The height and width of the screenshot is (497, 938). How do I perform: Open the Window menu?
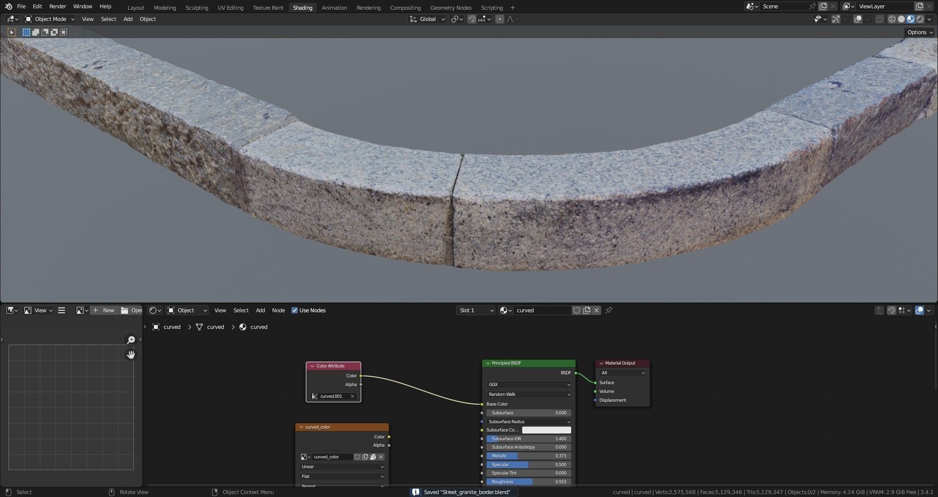(x=83, y=6)
